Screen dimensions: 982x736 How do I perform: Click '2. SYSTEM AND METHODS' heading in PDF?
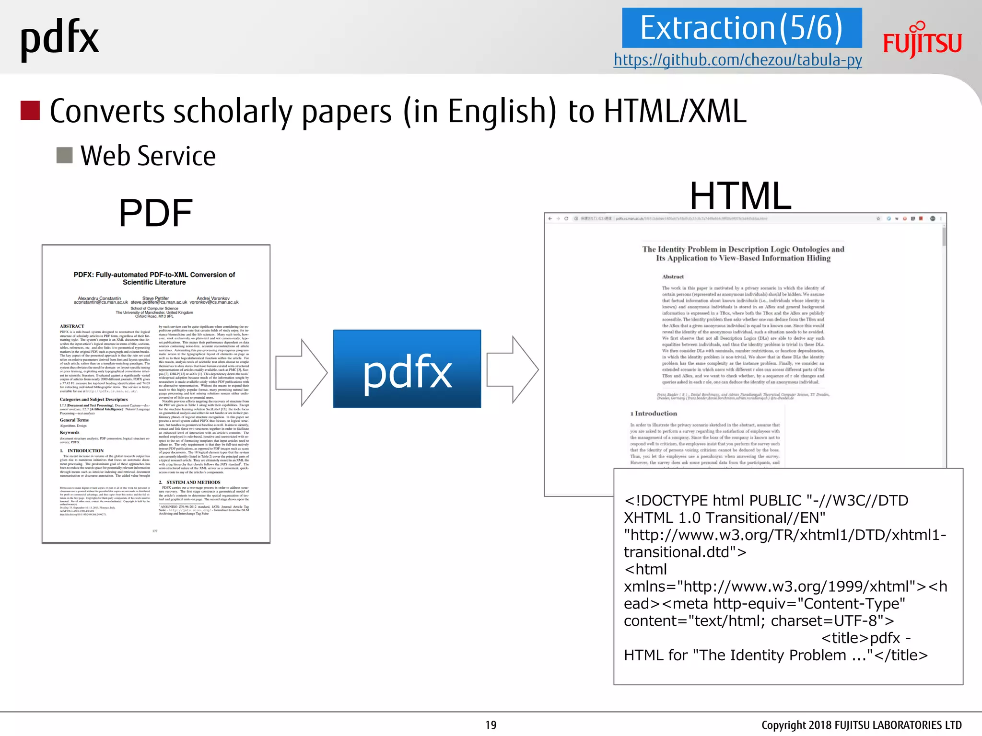pyautogui.click(x=190, y=482)
